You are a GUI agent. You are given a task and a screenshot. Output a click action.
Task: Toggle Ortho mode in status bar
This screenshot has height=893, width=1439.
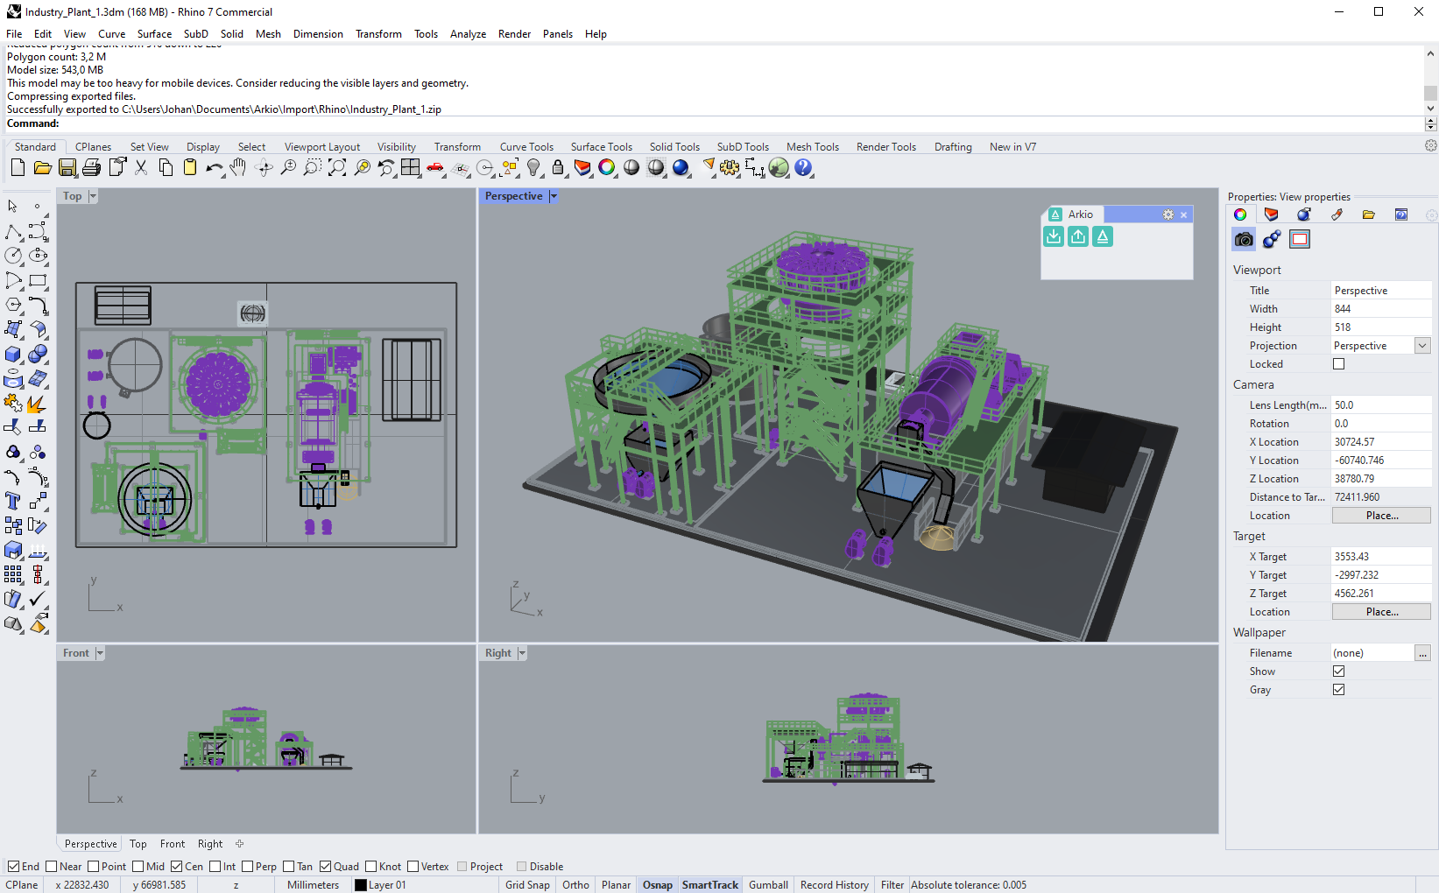(x=575, y=885)
